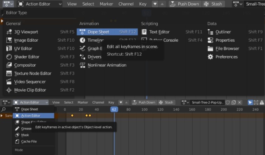Open the browse-action dropdown beside Small-Tree-2-Pop-Up

186,103
